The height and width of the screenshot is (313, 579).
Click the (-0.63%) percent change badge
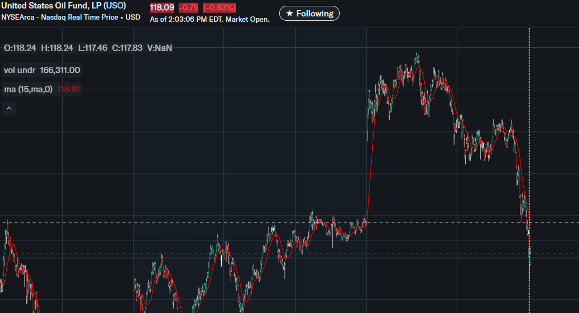pyautogui.click(x=219, y=7)
